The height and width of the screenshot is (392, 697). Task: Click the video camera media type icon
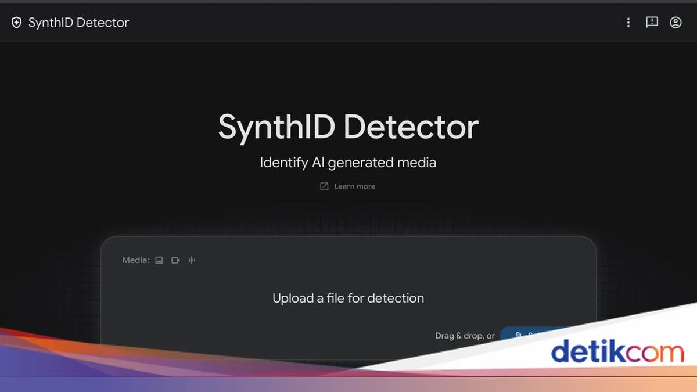coord(175,260)
